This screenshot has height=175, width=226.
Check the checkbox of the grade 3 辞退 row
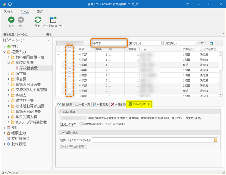pos(69,91)
